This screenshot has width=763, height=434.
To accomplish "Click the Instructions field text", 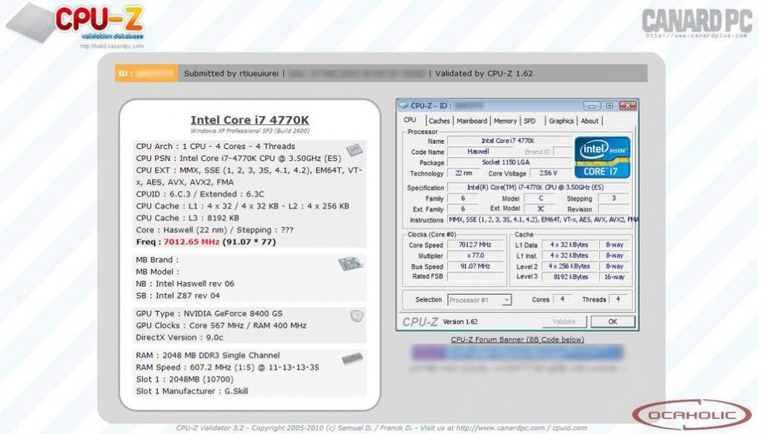I will pyautogui.click(x=542, y=220).
